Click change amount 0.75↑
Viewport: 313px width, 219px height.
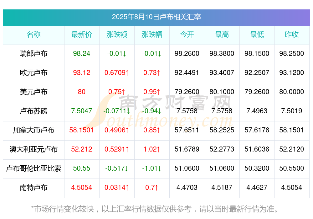tap(117, 92)
